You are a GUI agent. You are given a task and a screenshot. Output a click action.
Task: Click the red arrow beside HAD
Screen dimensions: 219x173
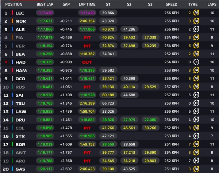click(5, 62)
